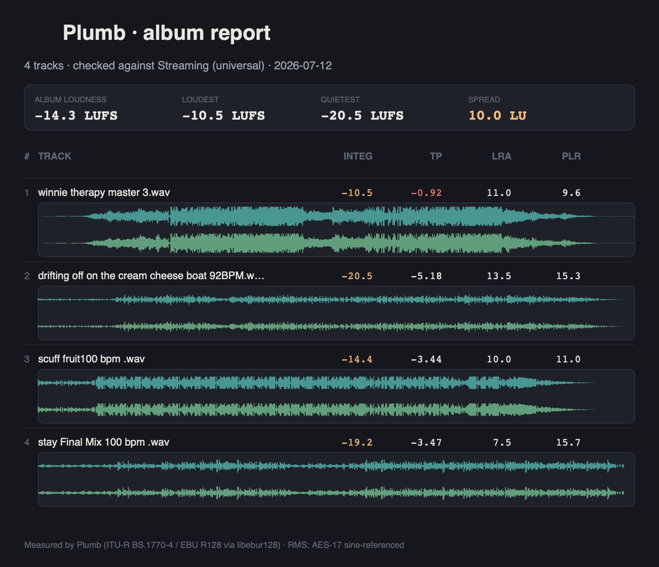The height and width of the screenshot is (567, 659).
Task: Click integrated value −14.4
Action: click(x=357, y=359)
